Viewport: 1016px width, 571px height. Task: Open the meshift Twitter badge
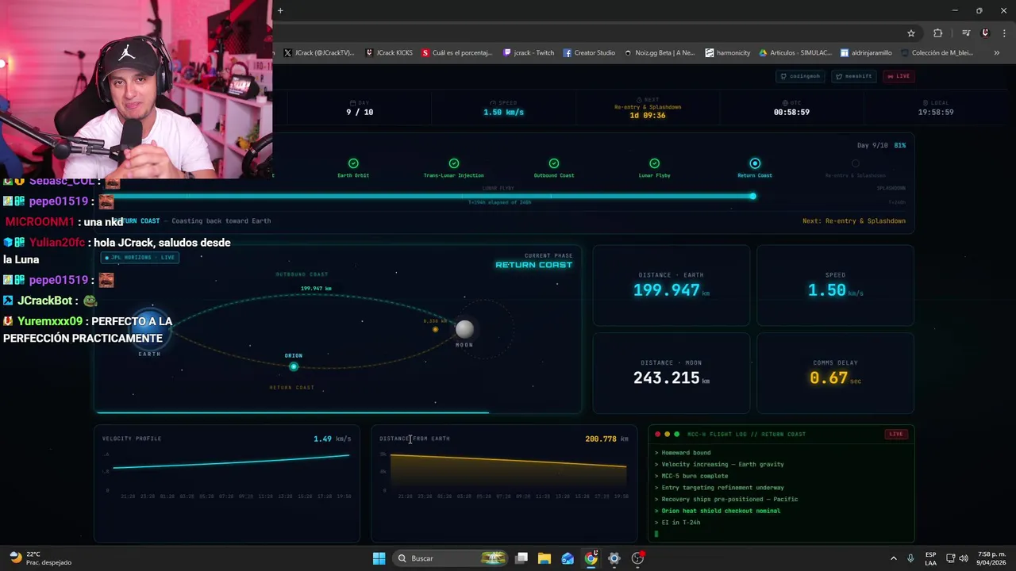pos(854,76)
